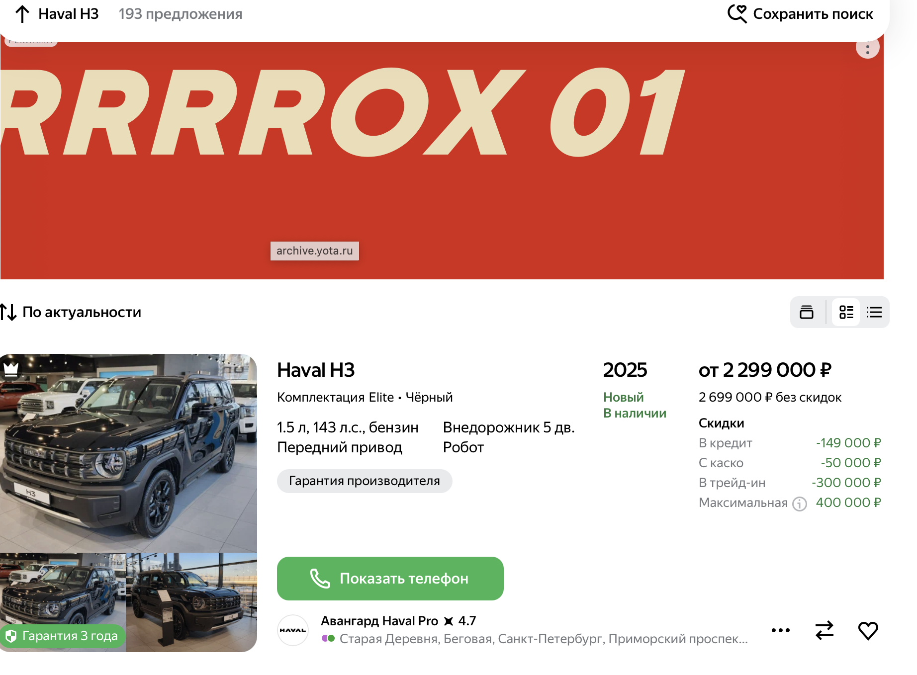Click the metro line dots before the address

(328, 638)
